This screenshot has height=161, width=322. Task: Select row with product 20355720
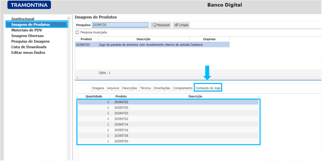coord(168,141)
